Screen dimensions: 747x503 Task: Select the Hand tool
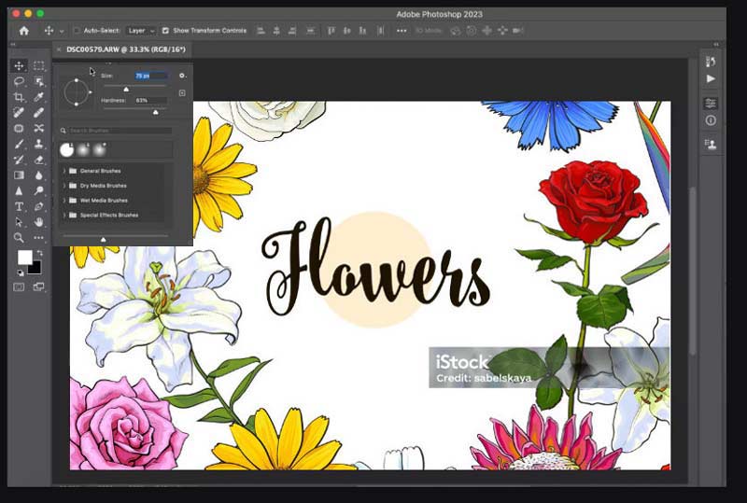38,222
